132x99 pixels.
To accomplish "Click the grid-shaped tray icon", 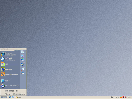I will (x=119, y=97).
